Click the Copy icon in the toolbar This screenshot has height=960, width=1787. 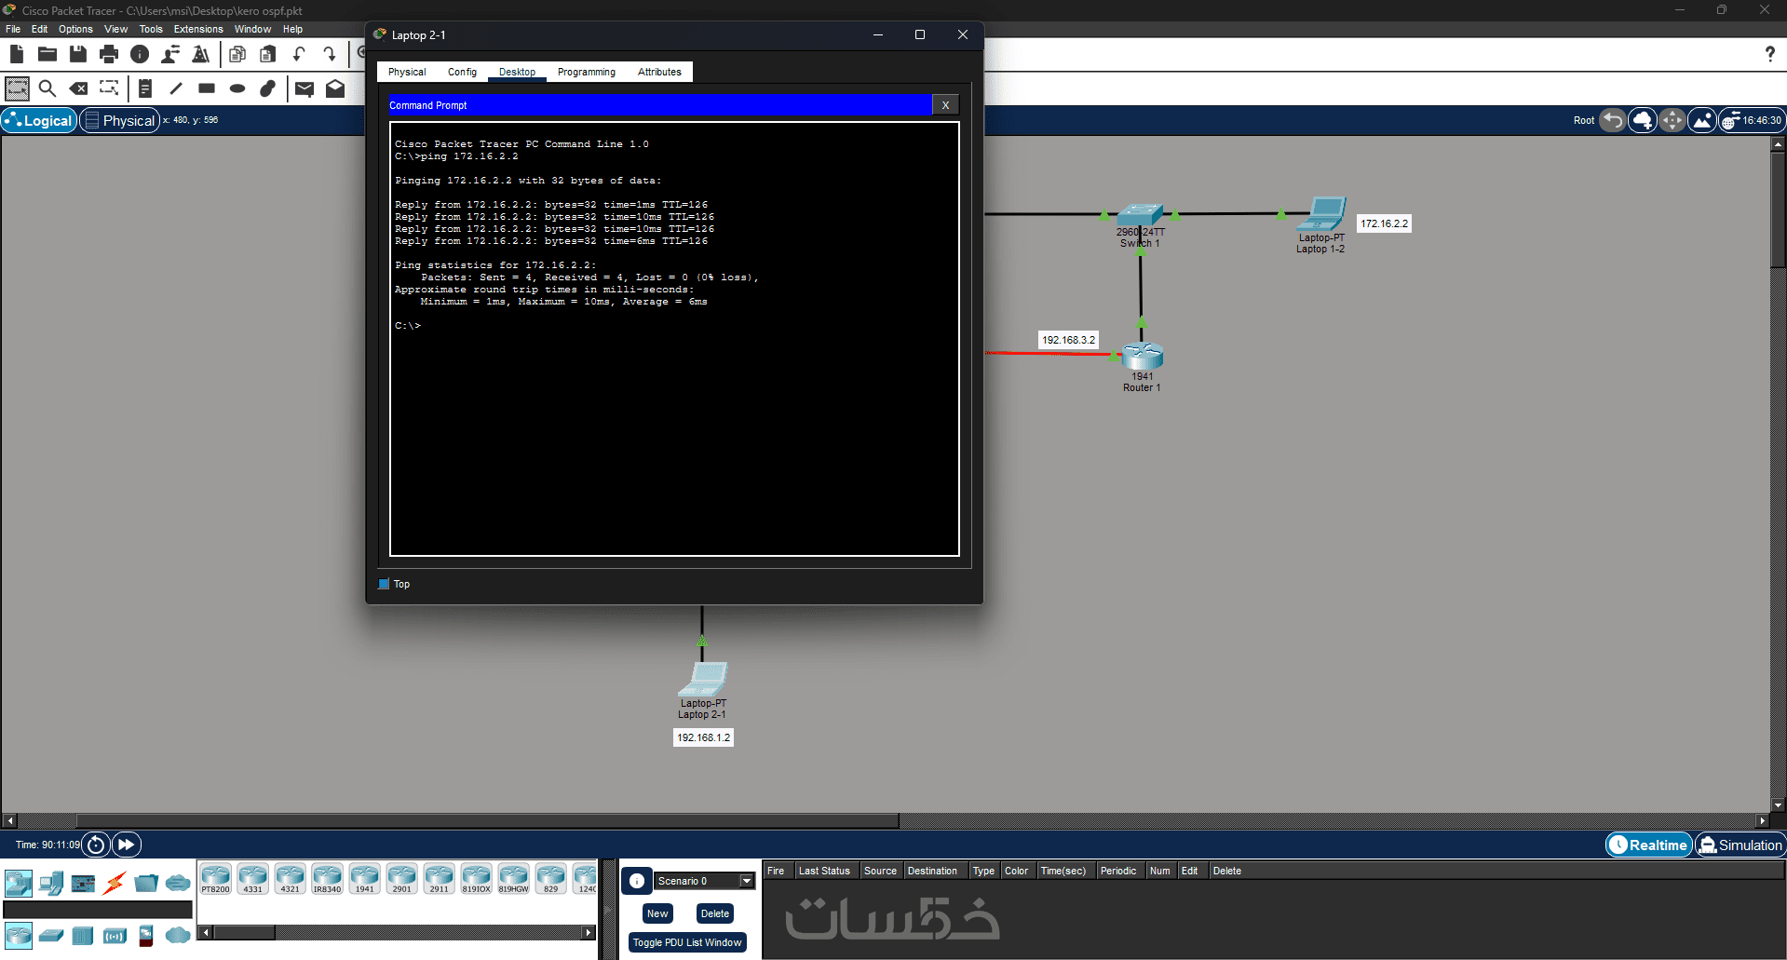(237, 54)
